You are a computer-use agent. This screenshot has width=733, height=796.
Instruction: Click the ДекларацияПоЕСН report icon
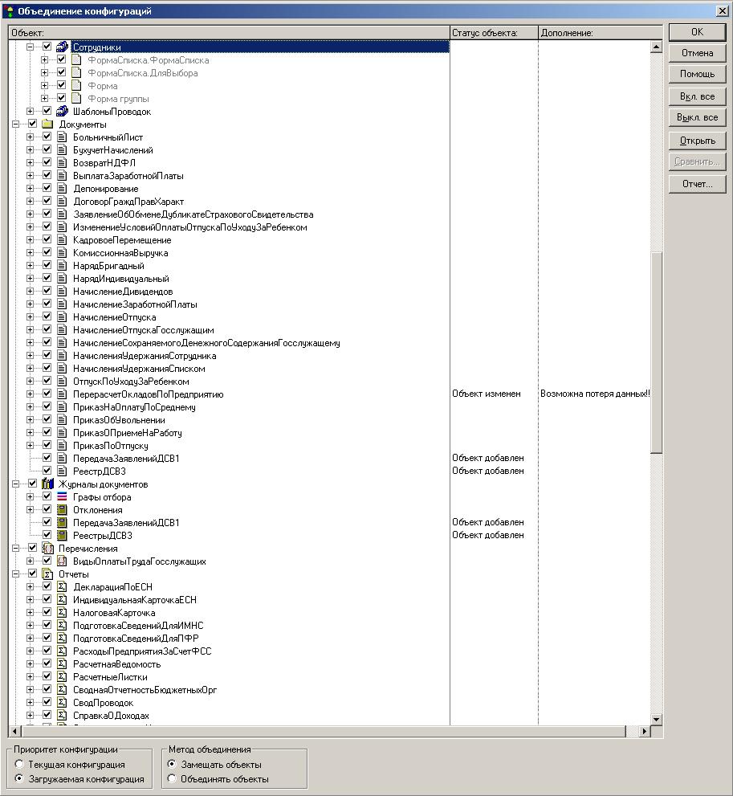tap(62, 587)
